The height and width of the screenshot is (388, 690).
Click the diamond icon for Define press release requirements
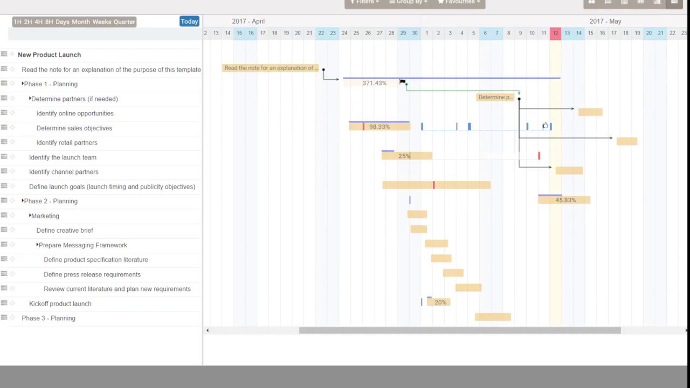point(12,274)
